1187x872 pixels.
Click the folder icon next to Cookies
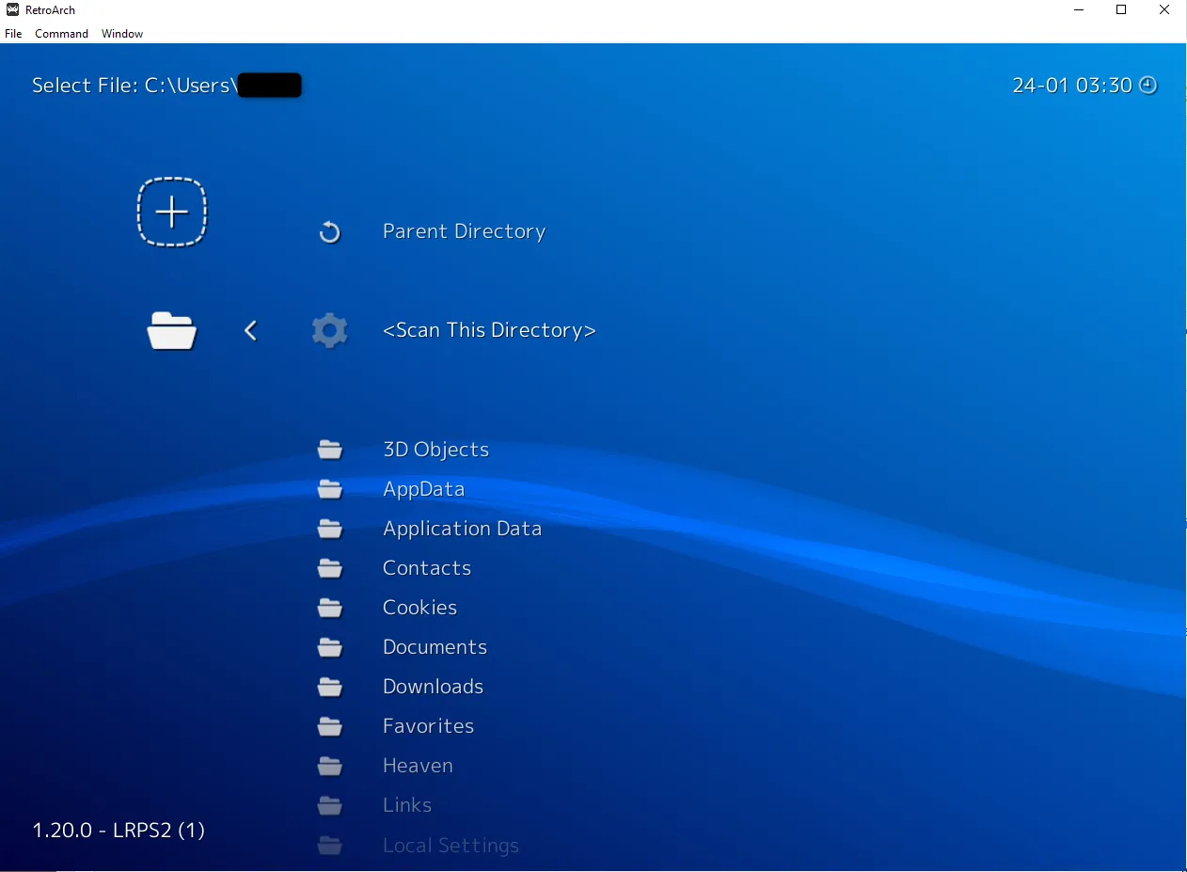(x=329, y=608)
